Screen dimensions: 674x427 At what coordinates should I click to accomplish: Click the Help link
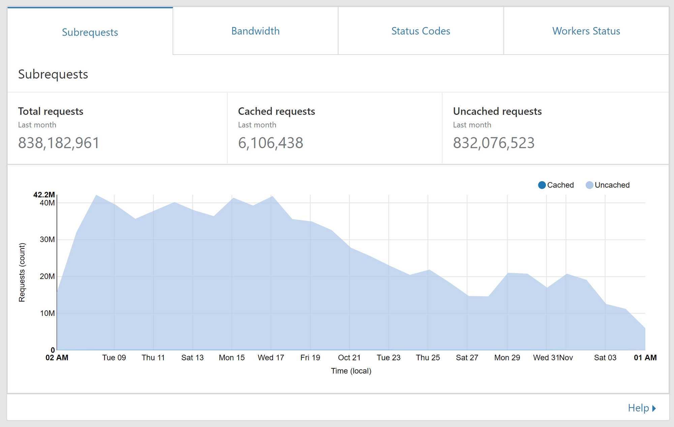pos(638,408)
